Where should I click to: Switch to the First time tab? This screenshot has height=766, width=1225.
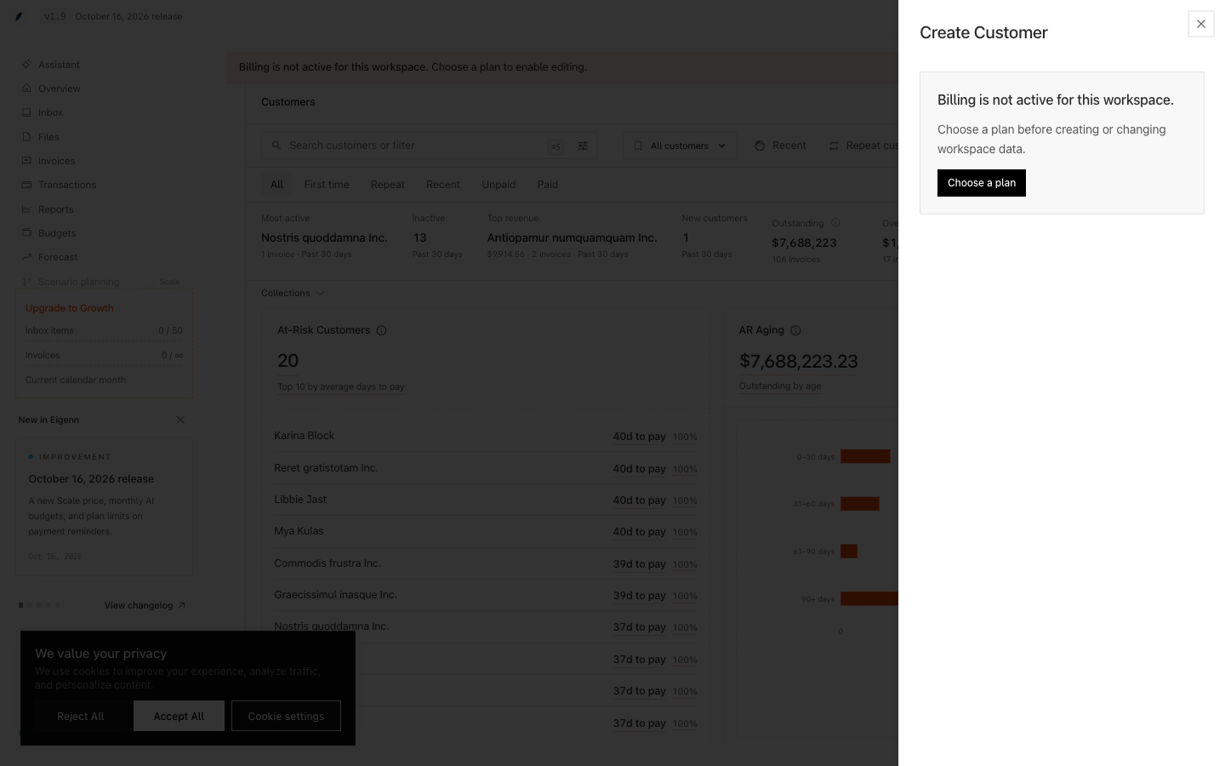327,185
